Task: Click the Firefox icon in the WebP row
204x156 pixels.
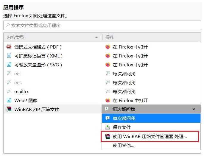Action: [108, 100]
